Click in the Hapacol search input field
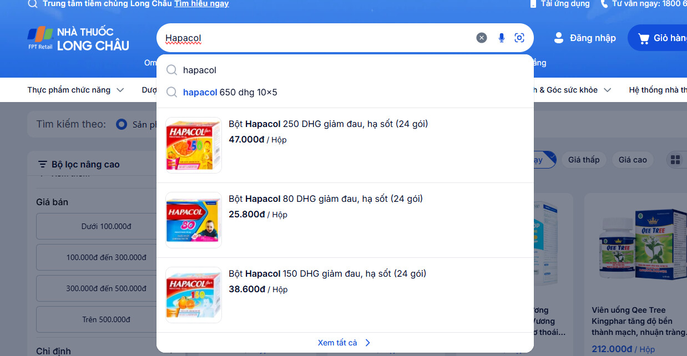The image size is (687, 356). click(x=316, y=38)
